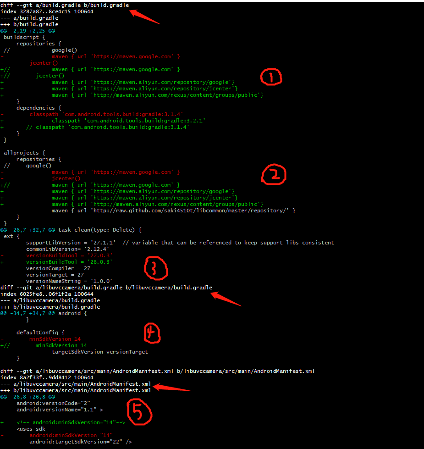Select removed classpath 'gradle:3.1.4' red line

[x=92, y=114]
